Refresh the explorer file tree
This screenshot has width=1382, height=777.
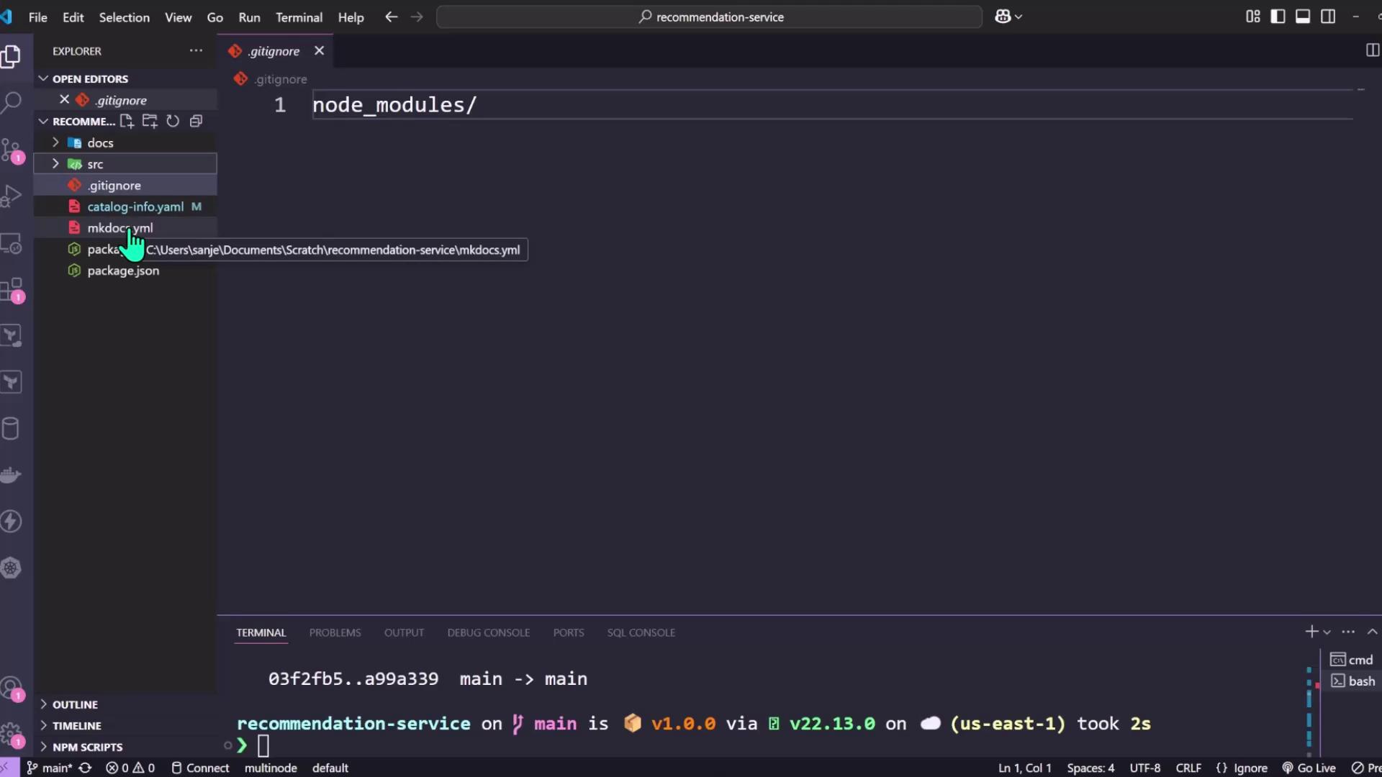pos(173,121)
